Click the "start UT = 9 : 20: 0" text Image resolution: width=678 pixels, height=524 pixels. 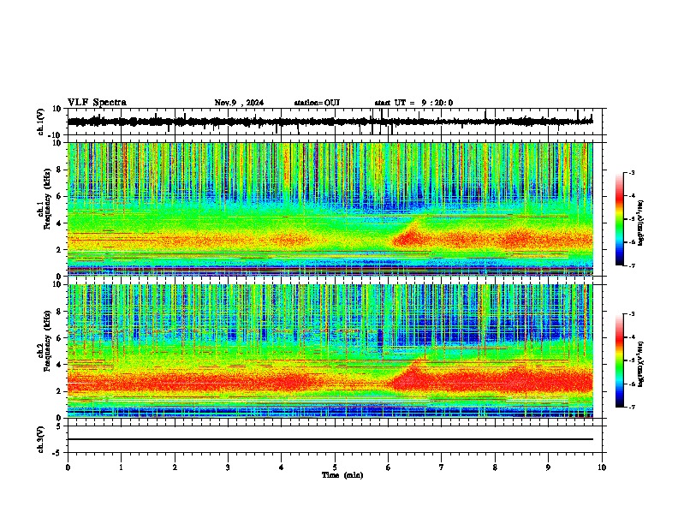(x=413, y=103)
